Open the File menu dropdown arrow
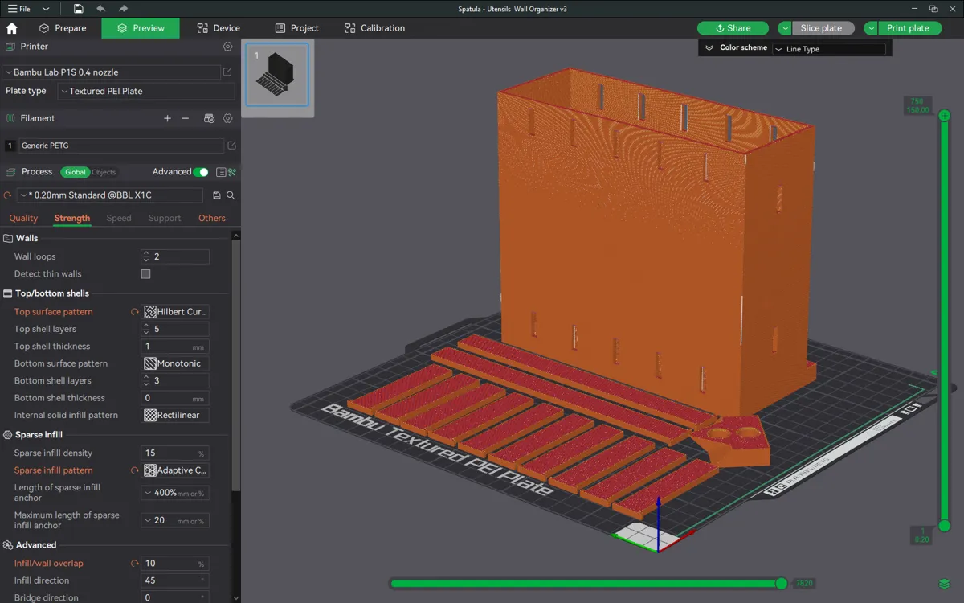 point(46,9)
